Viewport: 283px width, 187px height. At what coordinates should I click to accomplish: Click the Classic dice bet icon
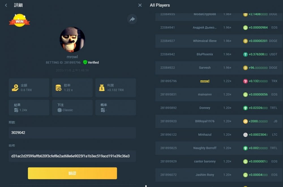[59, 110]
